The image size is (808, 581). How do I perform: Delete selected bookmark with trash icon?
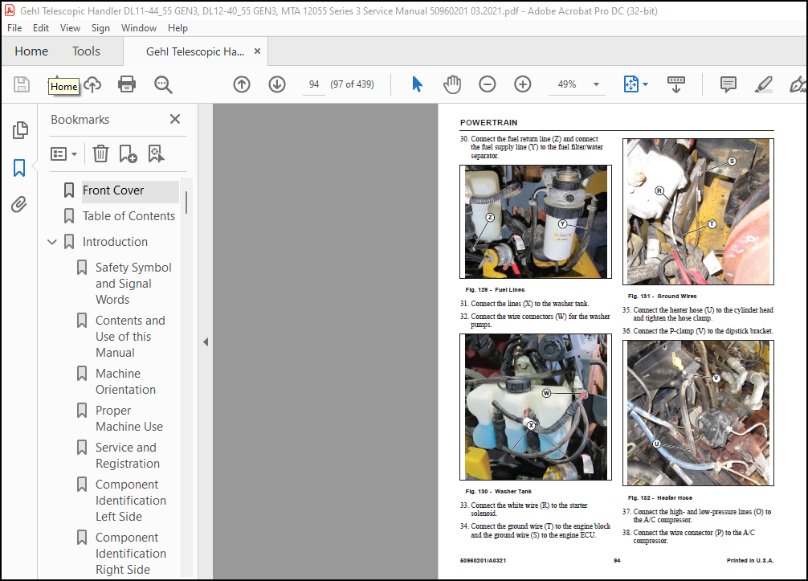(x=100, y=153)
